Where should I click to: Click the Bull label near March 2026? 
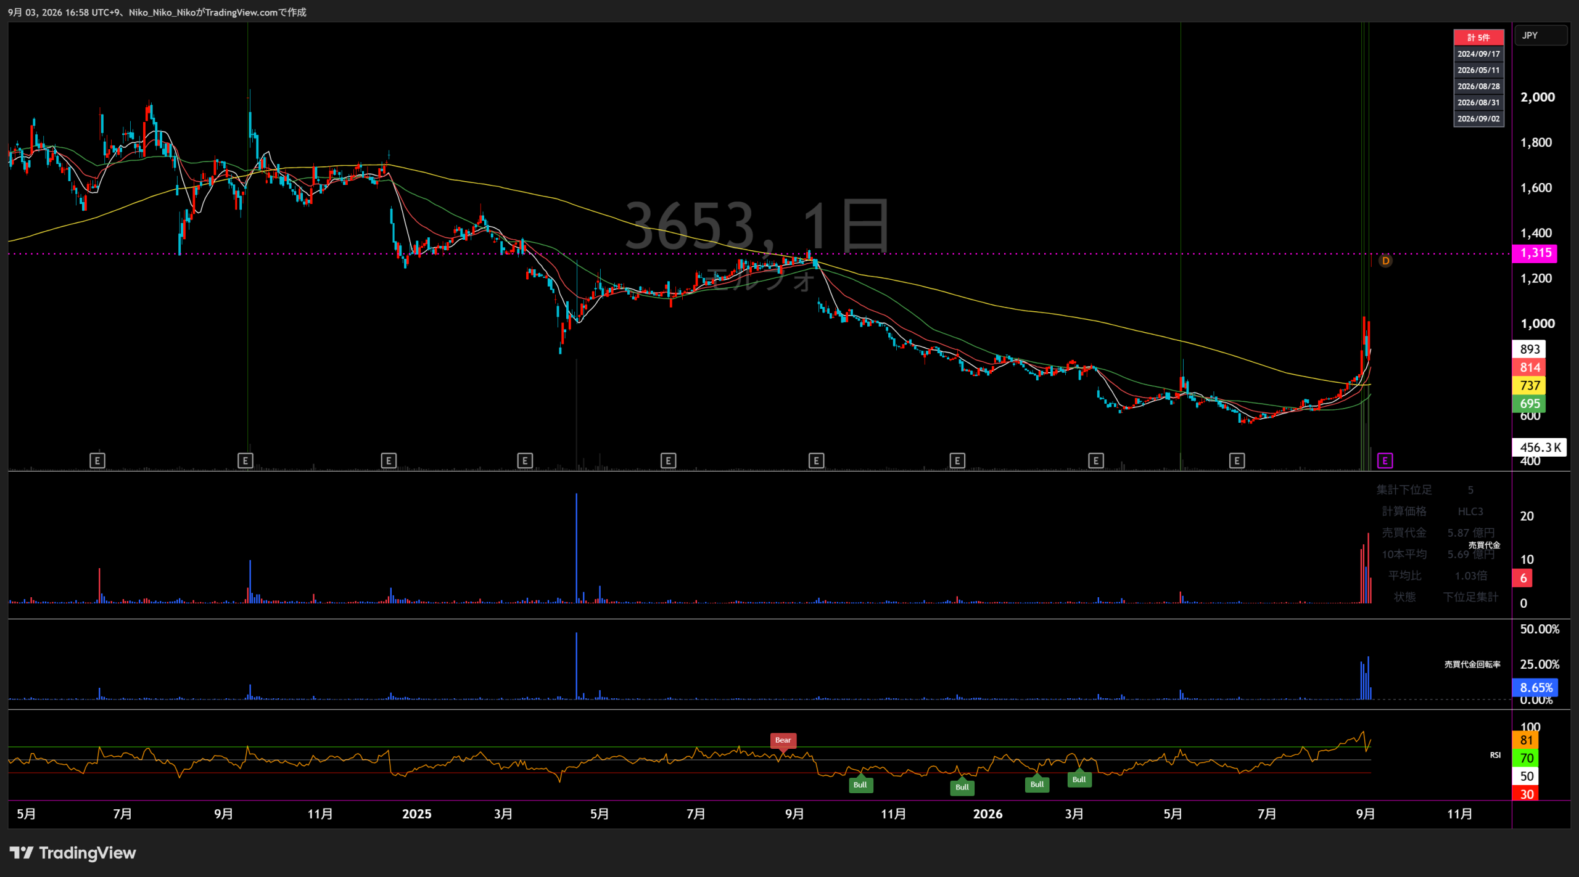pos(1079,780)
